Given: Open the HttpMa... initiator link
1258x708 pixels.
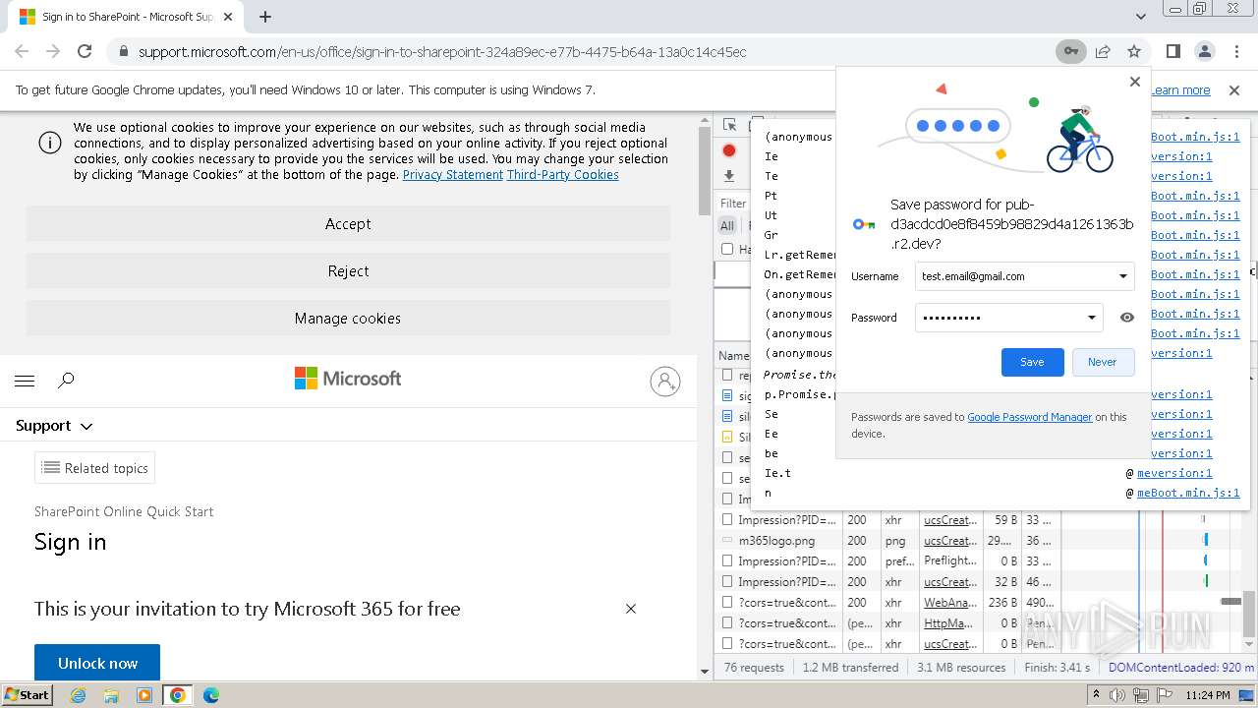Looking at the screenshot, I should pyautogui.click(x=948, y=623).
